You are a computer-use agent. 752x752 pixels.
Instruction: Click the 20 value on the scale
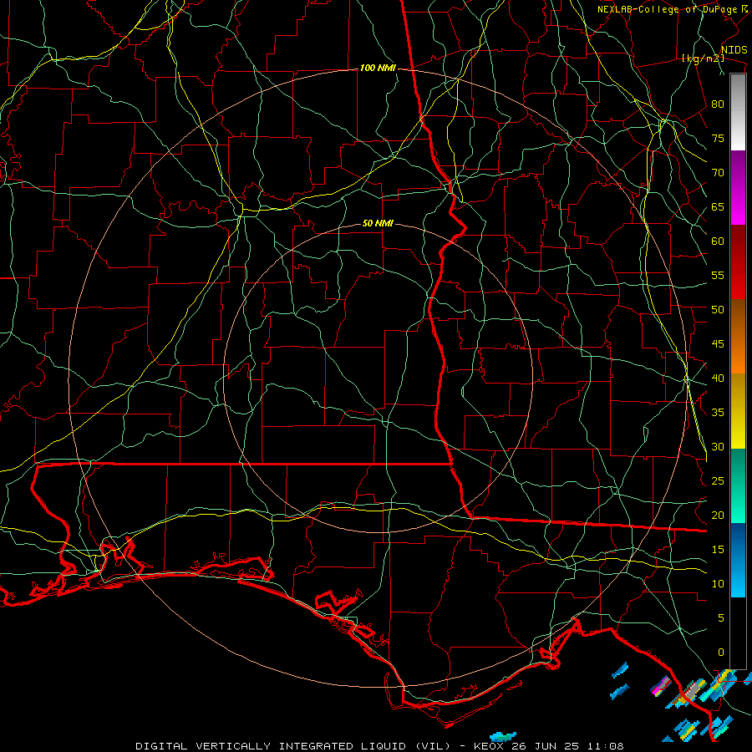click(x=718, y=516)
